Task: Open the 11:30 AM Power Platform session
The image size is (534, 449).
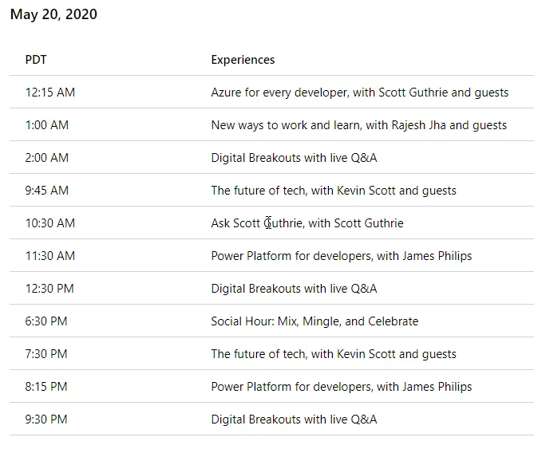Action: pos(342,255)
